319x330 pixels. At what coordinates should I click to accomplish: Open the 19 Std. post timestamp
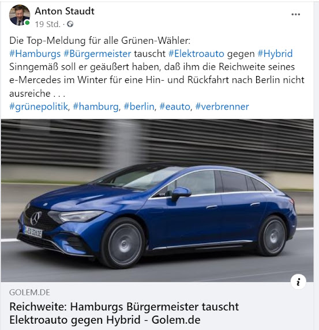tap(48, 24)
